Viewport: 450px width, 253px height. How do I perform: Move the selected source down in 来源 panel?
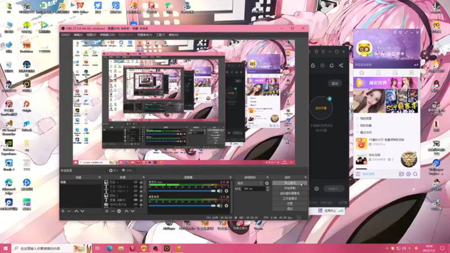point(133,211)
